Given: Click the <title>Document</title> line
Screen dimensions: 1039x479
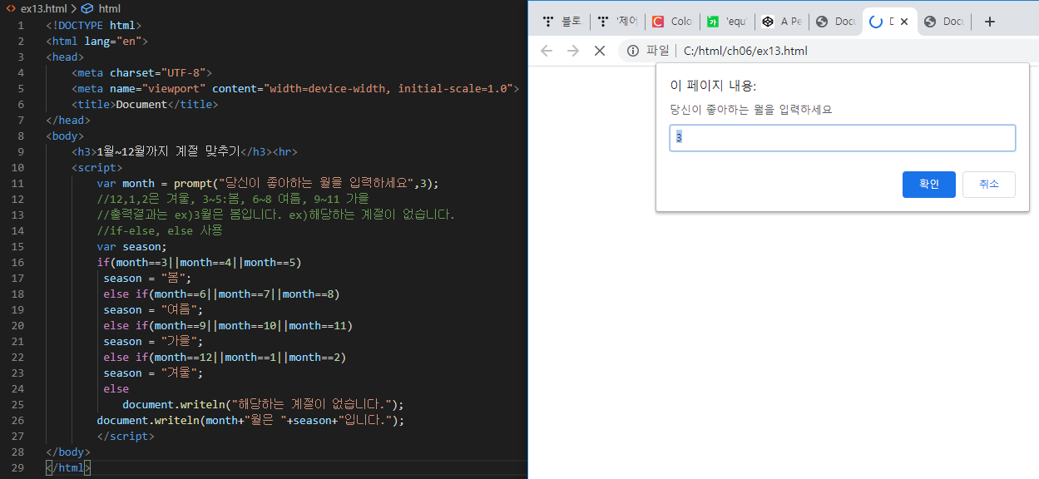Looking at the screenshot, I should click(x=145, y=104).
